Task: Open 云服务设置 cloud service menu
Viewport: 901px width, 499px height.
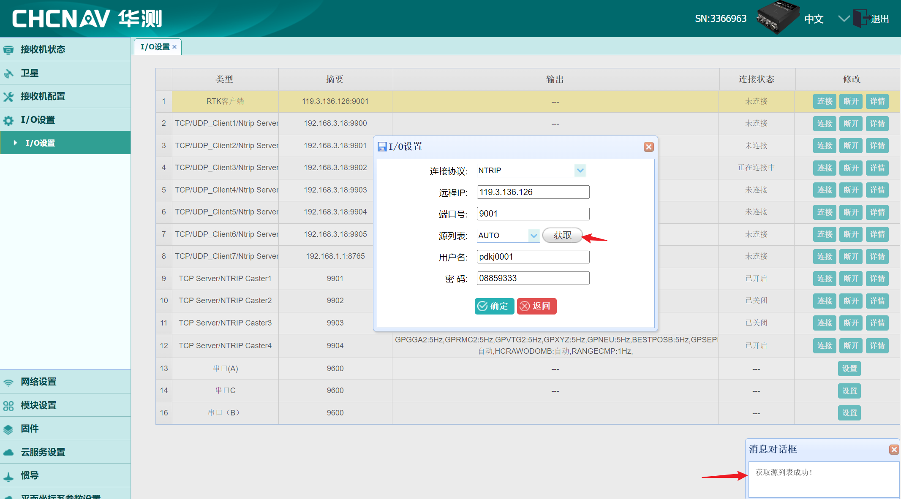Action: (x=65, y=452)
